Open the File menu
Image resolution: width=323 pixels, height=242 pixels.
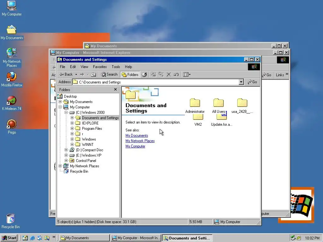(x=62, y=67)
